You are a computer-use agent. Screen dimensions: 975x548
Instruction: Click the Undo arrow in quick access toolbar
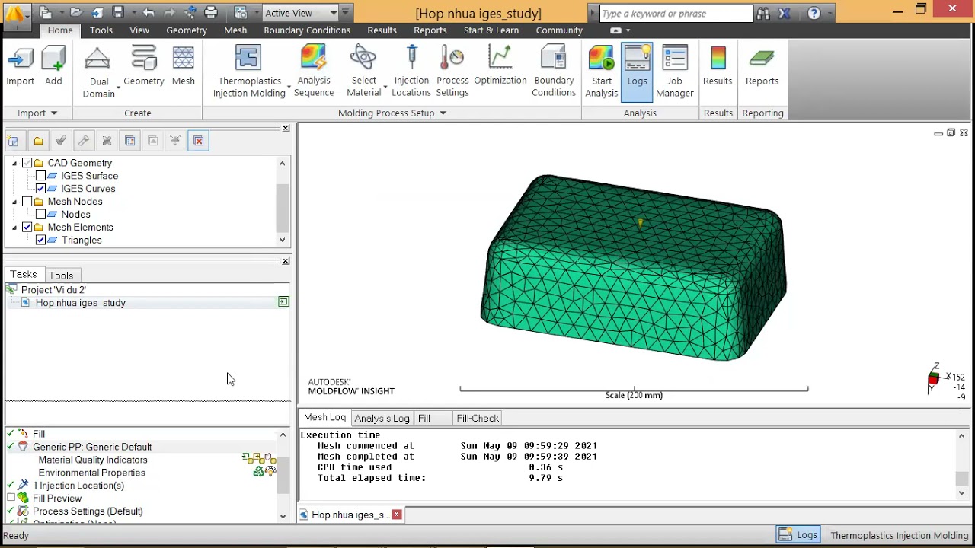click(149, 12)
